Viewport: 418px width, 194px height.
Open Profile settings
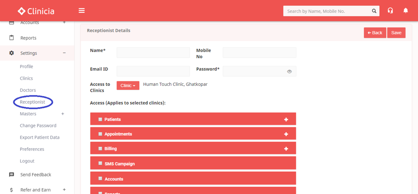pyautogui.click(x=26, y=66)
